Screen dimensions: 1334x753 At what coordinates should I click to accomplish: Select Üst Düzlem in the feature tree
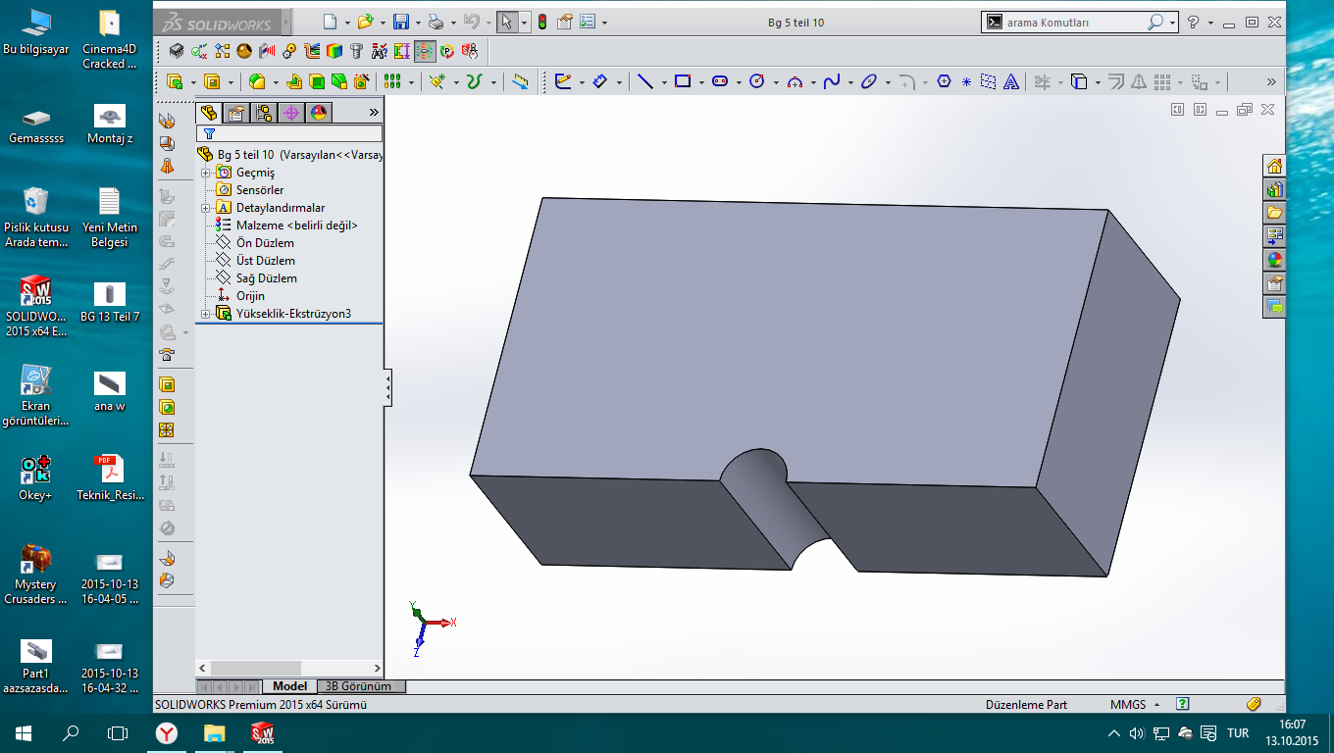click(x=265, y=261)
